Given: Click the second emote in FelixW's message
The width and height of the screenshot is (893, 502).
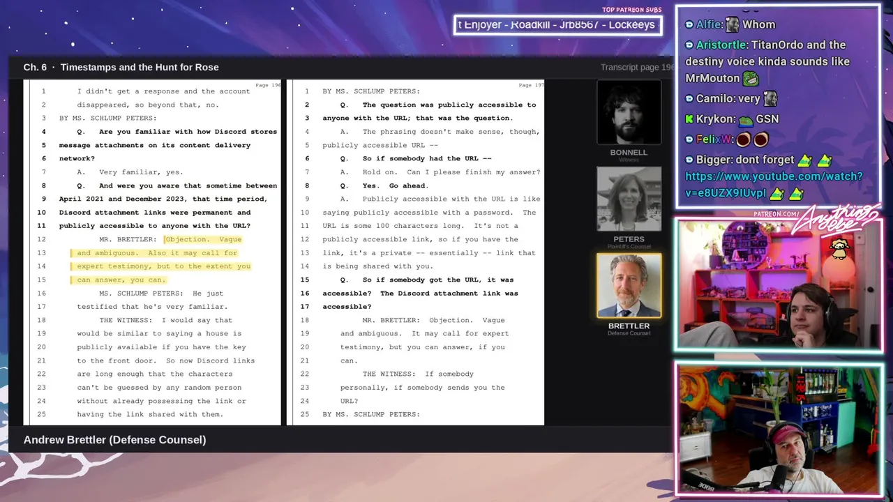Looking at the screenshot, I should [760, 139].
